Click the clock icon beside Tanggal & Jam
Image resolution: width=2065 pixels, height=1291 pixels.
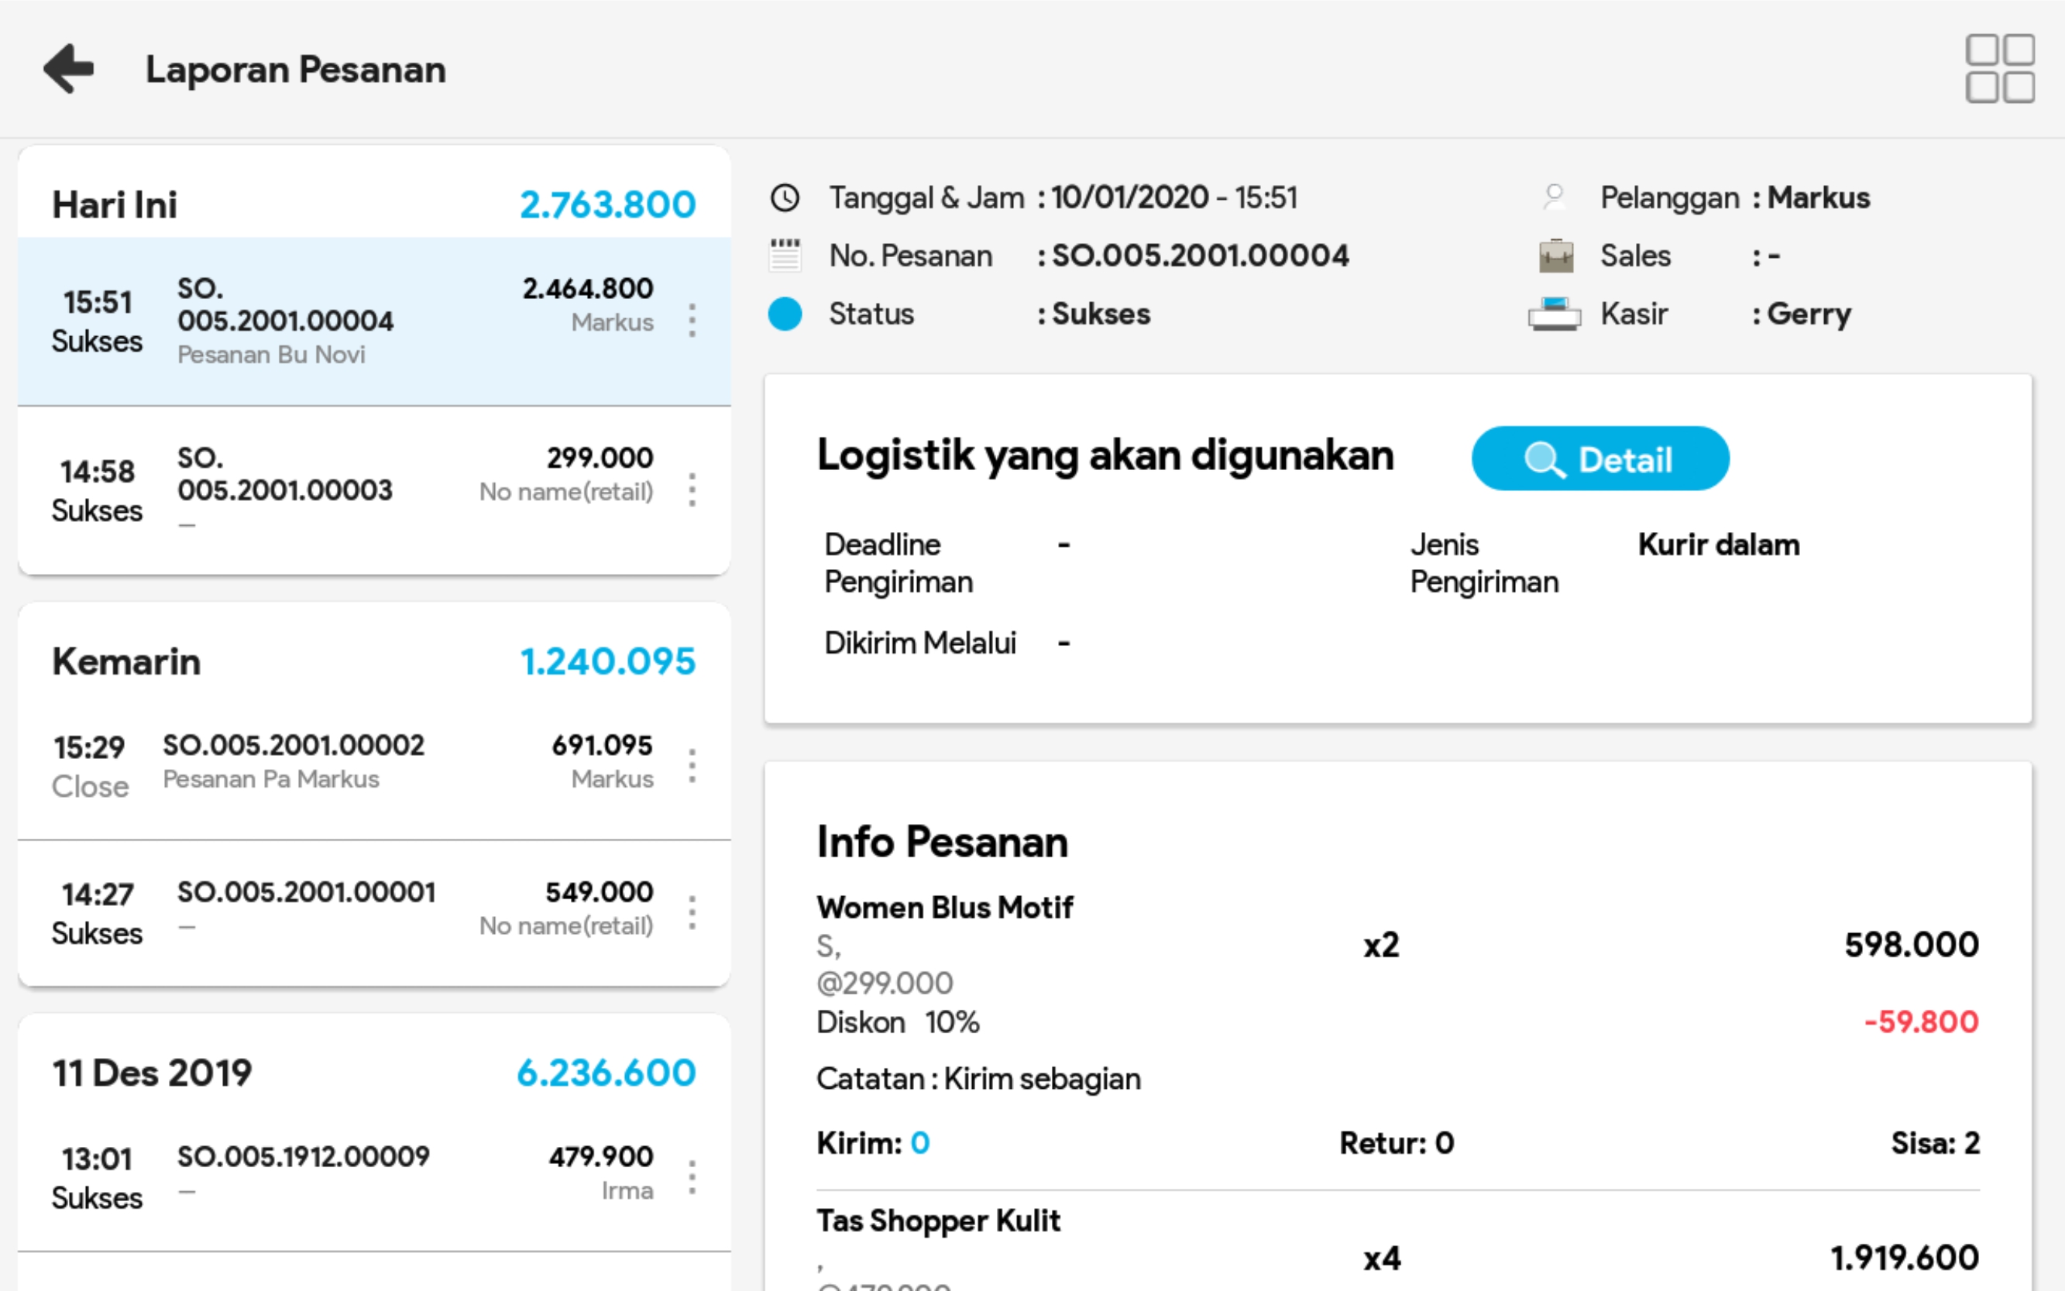coord(785,198)
